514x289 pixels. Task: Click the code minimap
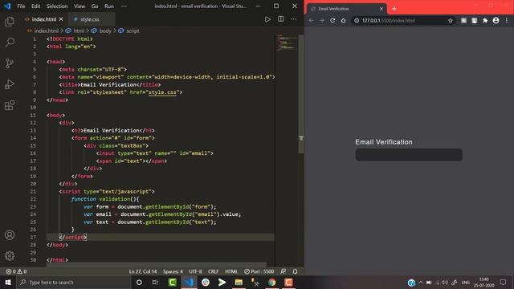coord(287,43)
